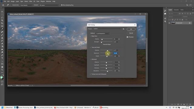The width and height of the screenshot is (194, 109).
Task: Open the Method dropdown (Local Adaptation)
Action: (103, 34)
